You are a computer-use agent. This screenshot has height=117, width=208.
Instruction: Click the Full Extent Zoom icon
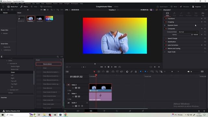[152, 71]
